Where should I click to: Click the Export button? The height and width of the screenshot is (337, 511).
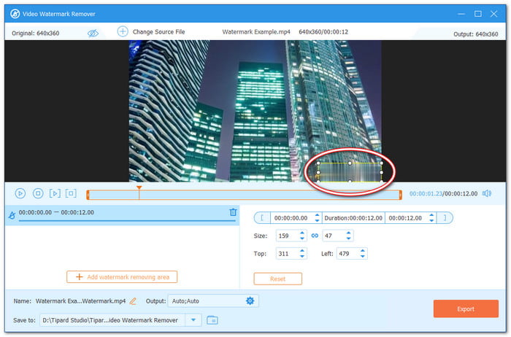click(x=466, y=309)
